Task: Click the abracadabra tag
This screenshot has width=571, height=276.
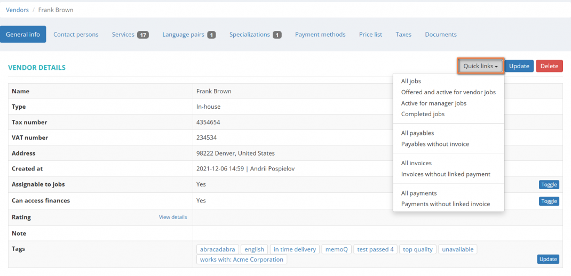Action: [x=217, y=249]
